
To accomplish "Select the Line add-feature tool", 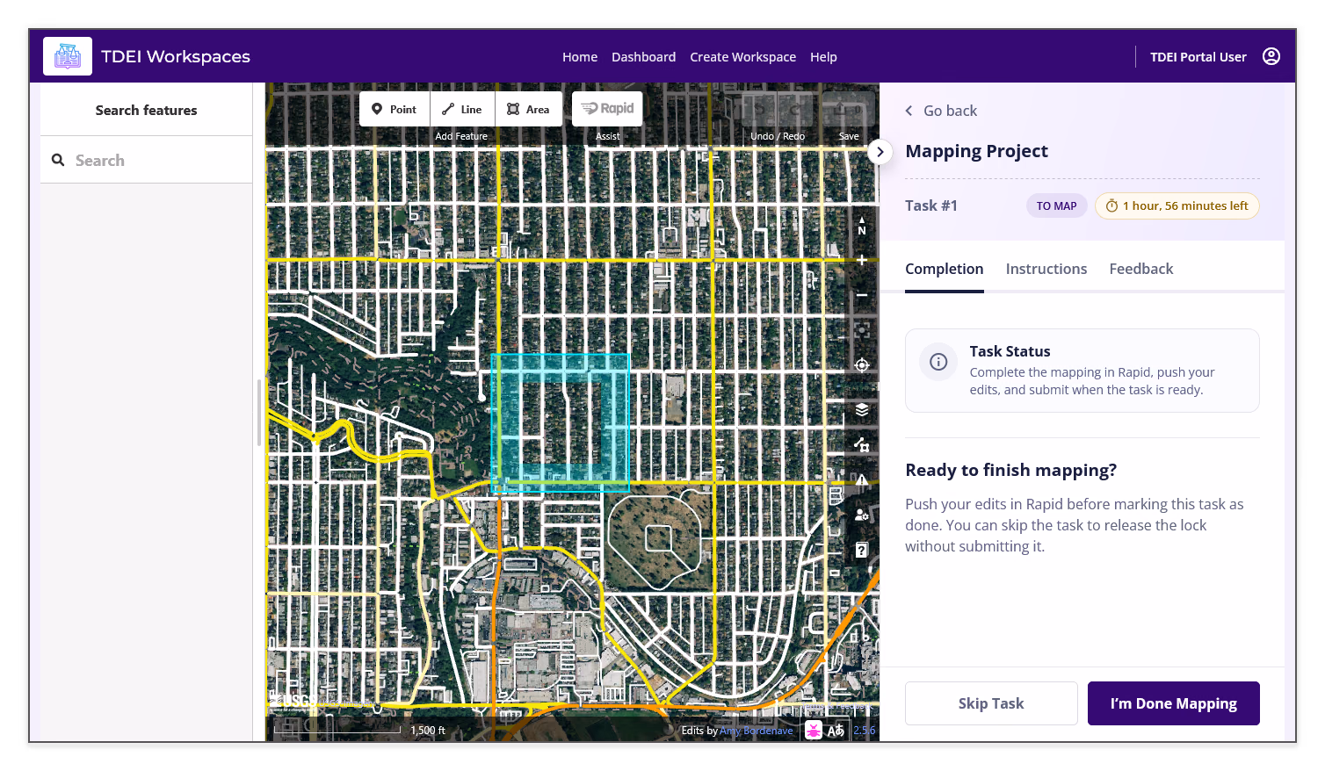I will click(x=462, y=109).
